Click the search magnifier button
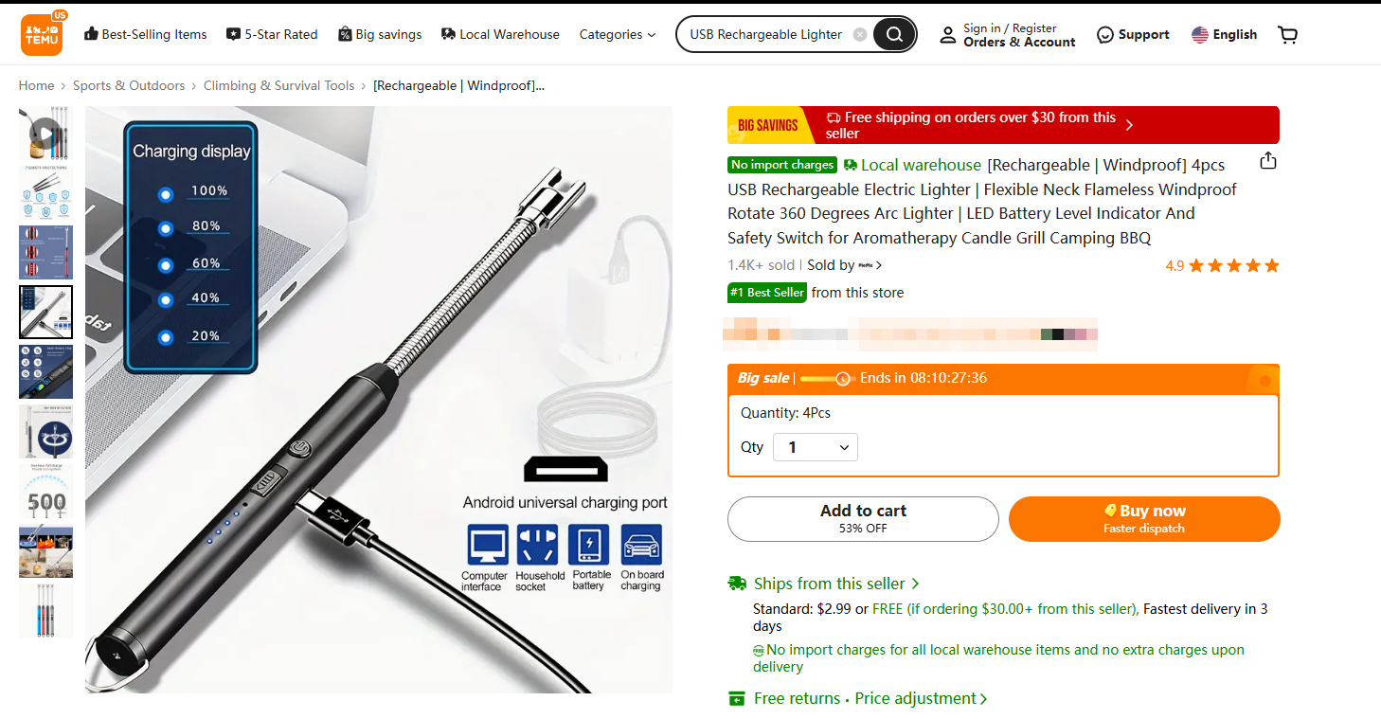This screenshot has height=719, width=1381. tap(893, 35)
